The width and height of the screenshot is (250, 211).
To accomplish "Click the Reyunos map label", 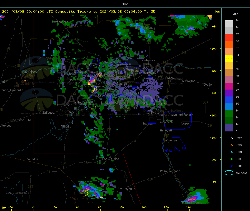I will (x=70, y=74).
